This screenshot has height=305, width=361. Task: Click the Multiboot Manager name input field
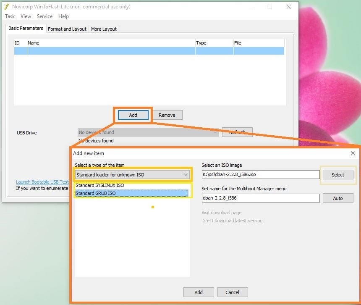[260, 198]
